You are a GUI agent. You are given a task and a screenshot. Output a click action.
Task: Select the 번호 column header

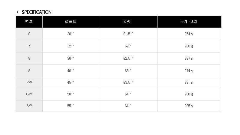pyautogui.click(x=29, y=22)
